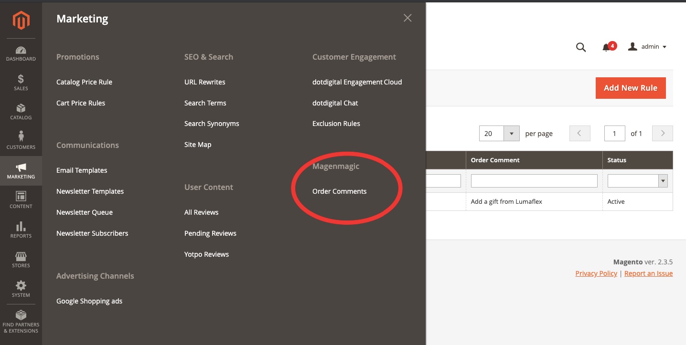Expand the per page count dropdown
This screenshot has height=345, width=686.
pyautogui.click(x=512, y=134)
